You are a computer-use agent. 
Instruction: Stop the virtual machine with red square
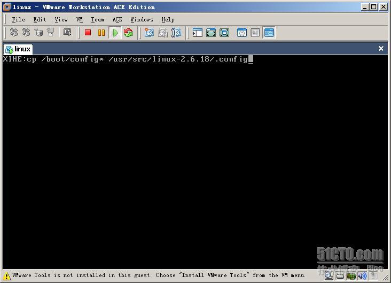[x=88, y=33]
